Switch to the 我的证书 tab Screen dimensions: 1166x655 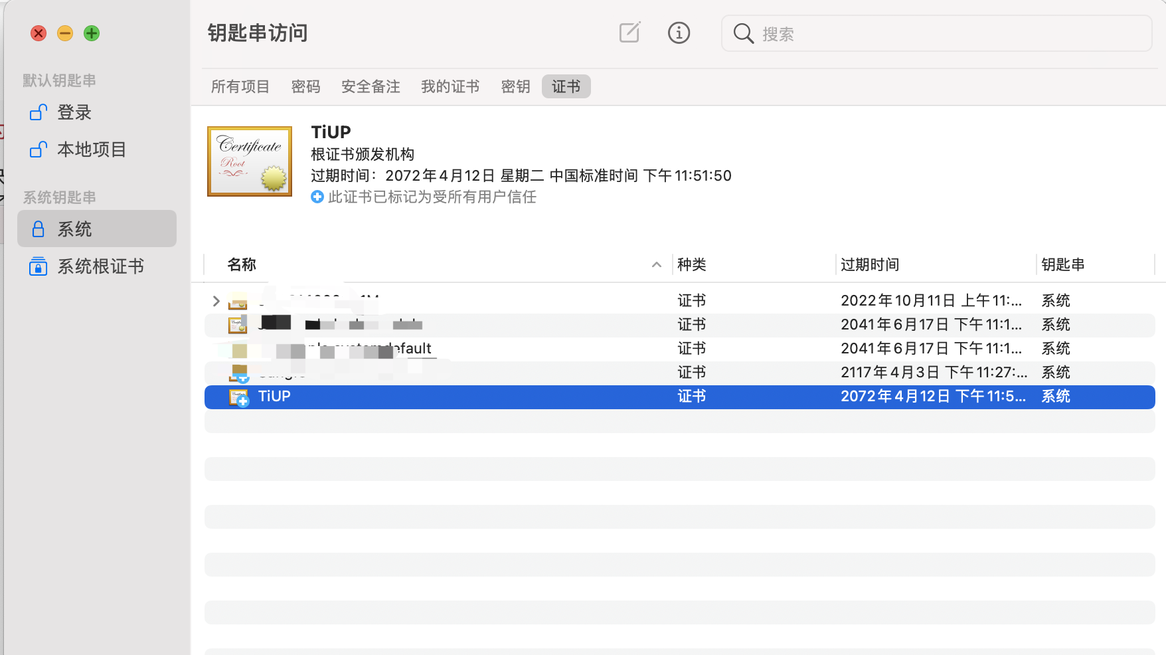(450, 86)
